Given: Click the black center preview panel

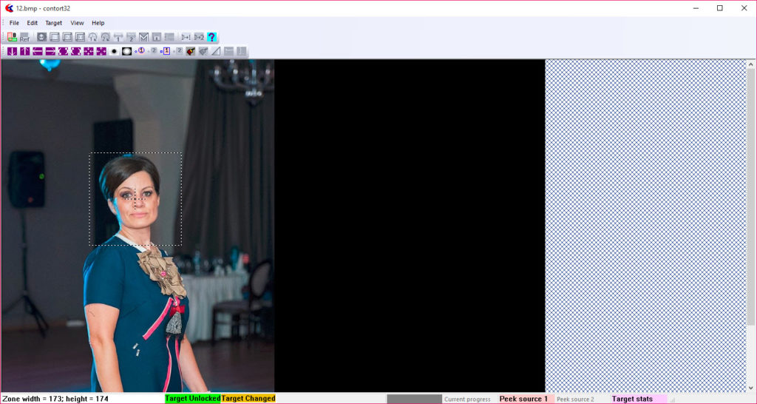Looking at the screenshot, I should tap(410, 226).
